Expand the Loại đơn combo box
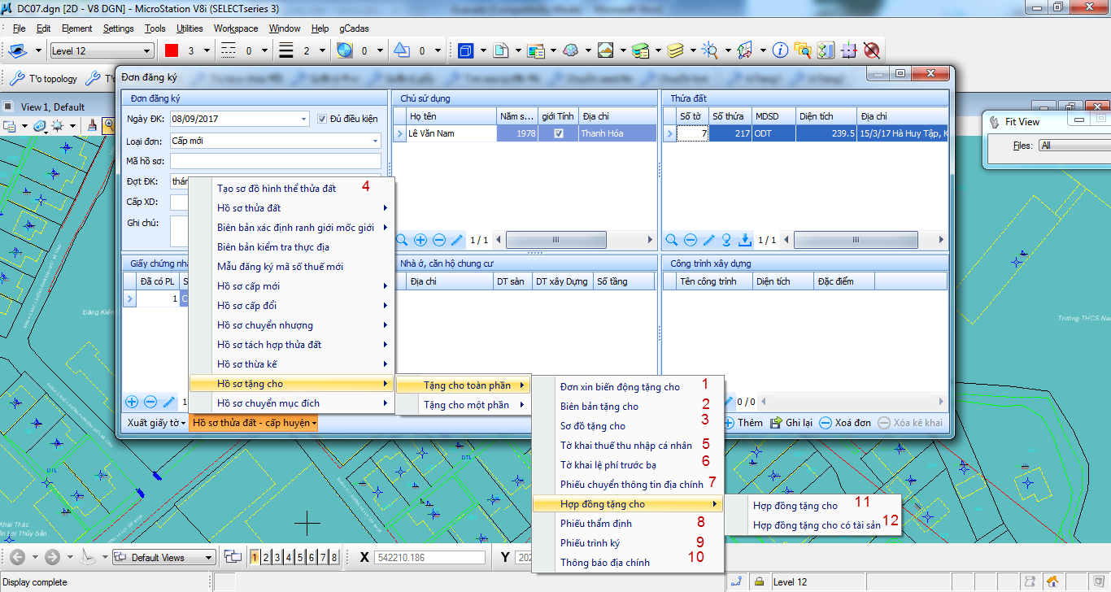Image resolution: width=1111 pixels, height=592 pixels. [x=375, y=141]
